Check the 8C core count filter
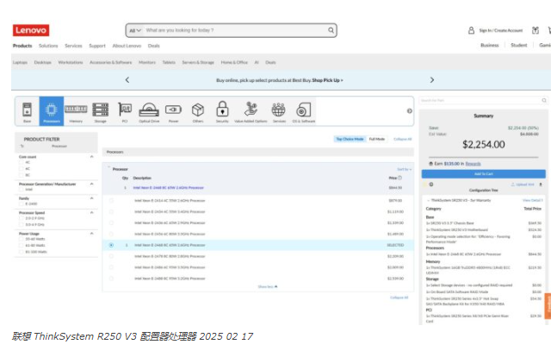Image resolution: width=557 pixels, height=357 pixels. click(x=22, y=175)
